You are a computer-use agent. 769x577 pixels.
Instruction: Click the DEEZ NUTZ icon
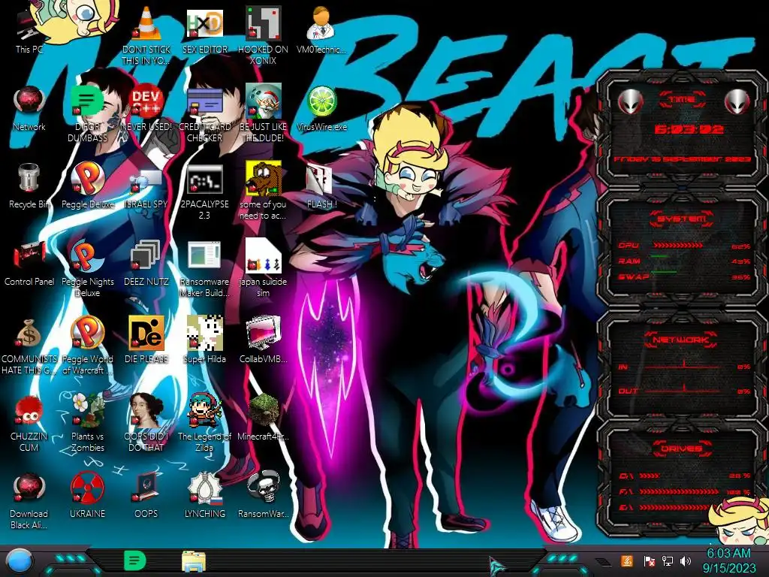146,262
